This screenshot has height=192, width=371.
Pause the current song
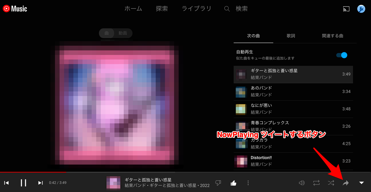(24, 183)
